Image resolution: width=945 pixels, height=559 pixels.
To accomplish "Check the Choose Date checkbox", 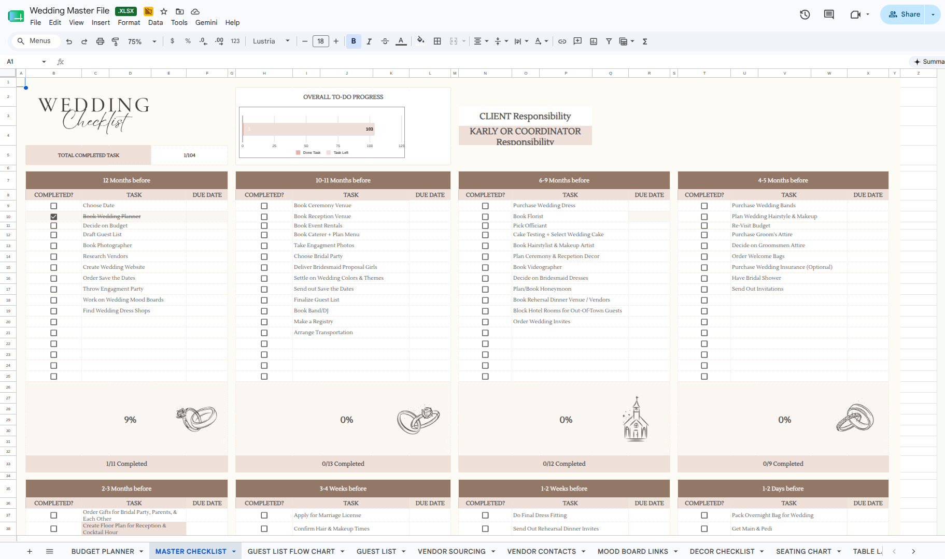I will (54, 206).
